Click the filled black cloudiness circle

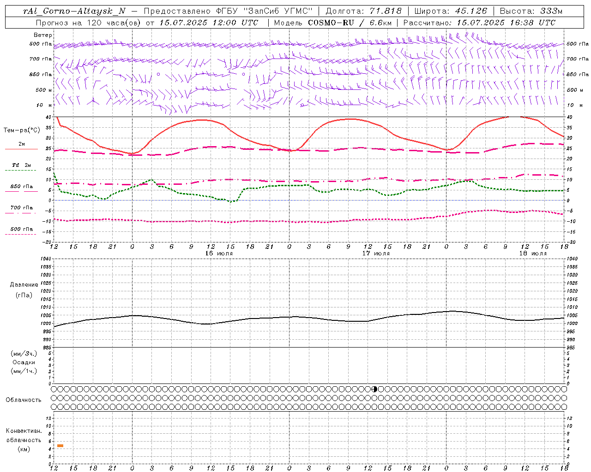click(x=375, y=389)
